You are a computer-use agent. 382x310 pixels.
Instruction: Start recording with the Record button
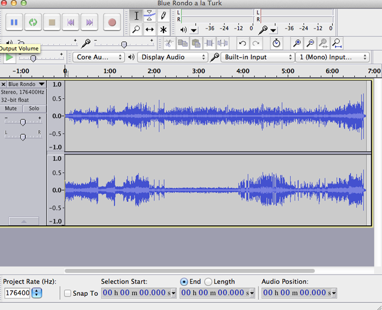click(x=112, y=22)
